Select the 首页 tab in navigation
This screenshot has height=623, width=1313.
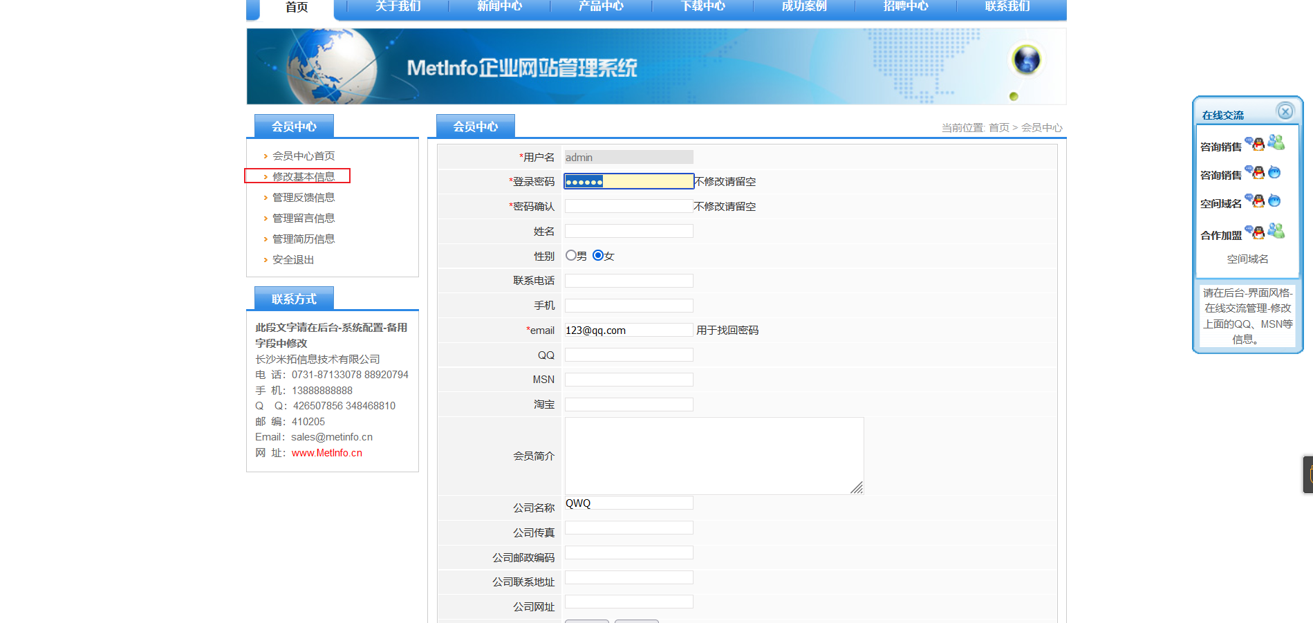[x=295, y=6]
